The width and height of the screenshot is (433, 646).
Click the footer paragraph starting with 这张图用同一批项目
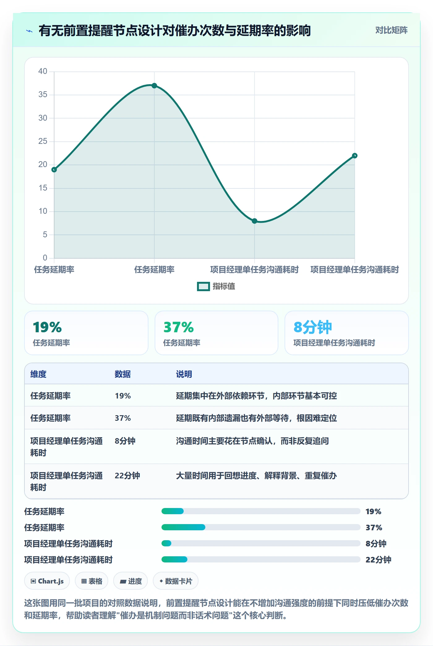click(216, 609)
